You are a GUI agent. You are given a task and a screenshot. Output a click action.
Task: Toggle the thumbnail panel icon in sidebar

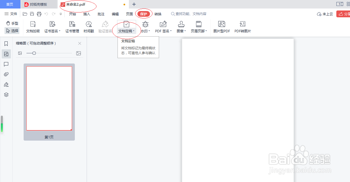click(6, 54)
